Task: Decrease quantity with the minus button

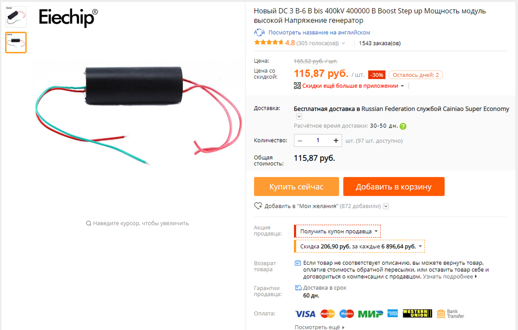Action: pyautogui.click(x=300, y=140)
